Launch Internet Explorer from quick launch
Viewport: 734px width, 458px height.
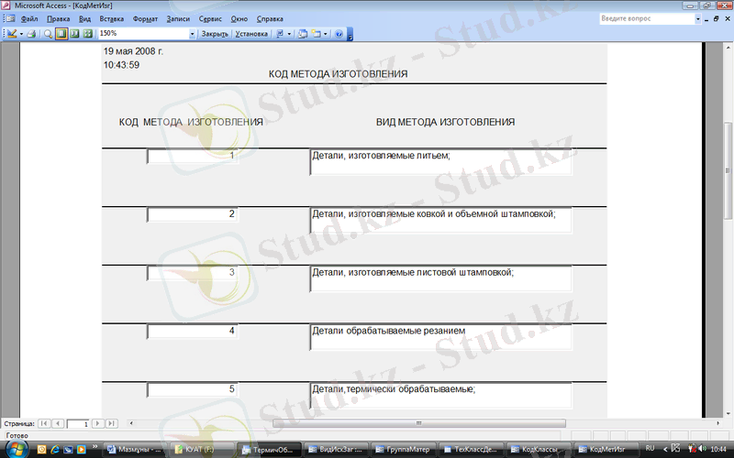(55, 450)
